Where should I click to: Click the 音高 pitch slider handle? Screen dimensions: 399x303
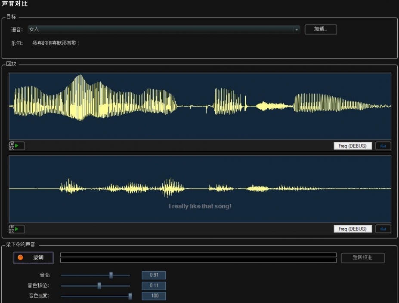111,275
